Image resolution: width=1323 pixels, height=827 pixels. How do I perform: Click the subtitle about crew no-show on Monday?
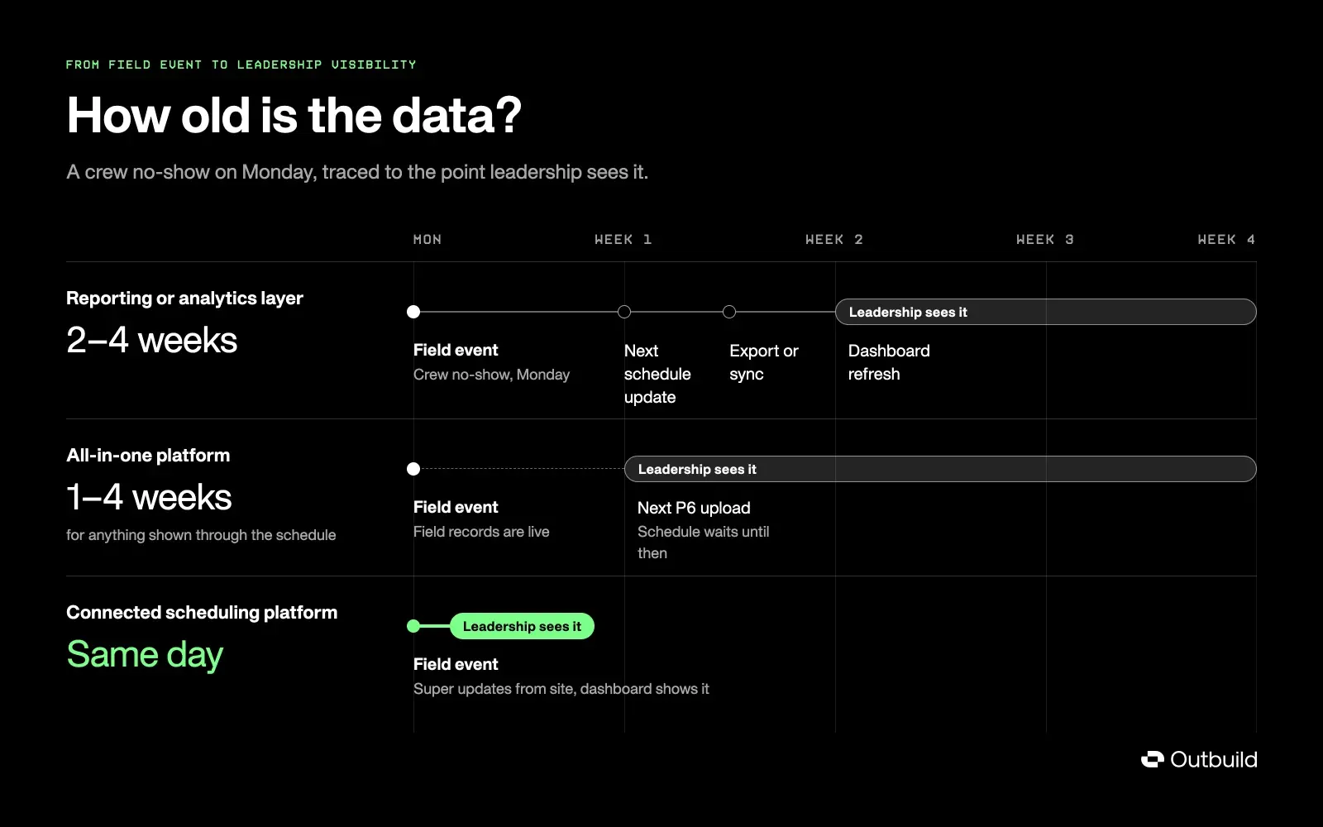(357, 172)
